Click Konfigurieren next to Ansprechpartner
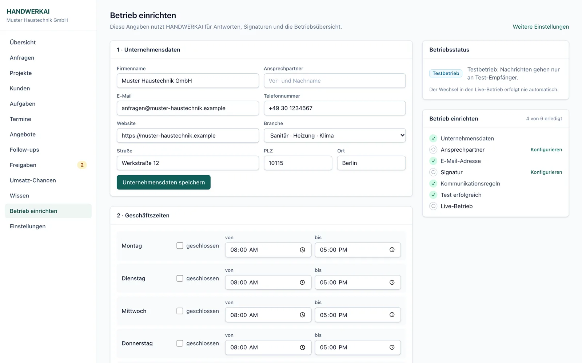Screen dimensions: 582x363 click(x=546, y=150)
